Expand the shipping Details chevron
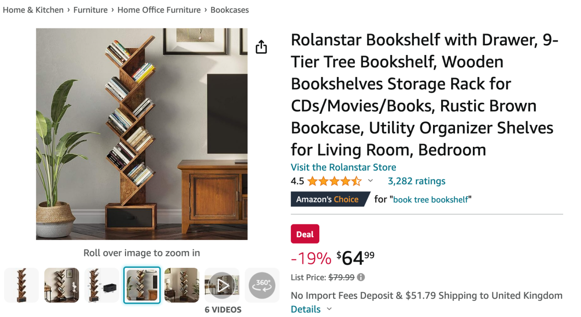Viewport: 581px width, 317px height. 329,309
